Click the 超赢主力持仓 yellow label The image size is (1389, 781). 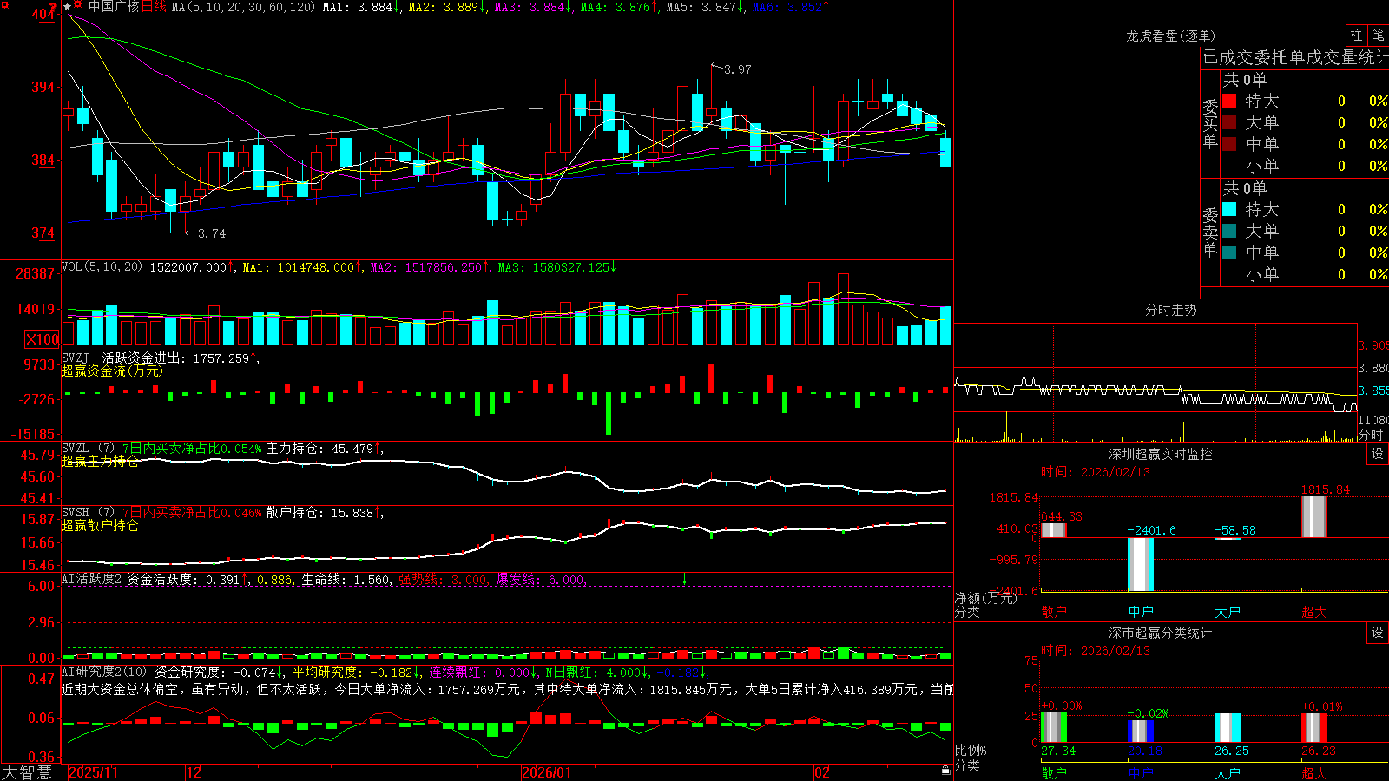click(x=100, y=461)
